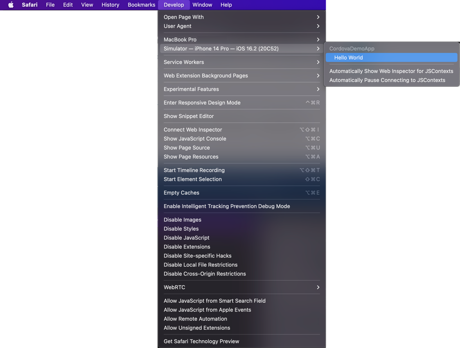Choose Start Element Selection
The image size is (460, 348).
pos(242,179)
